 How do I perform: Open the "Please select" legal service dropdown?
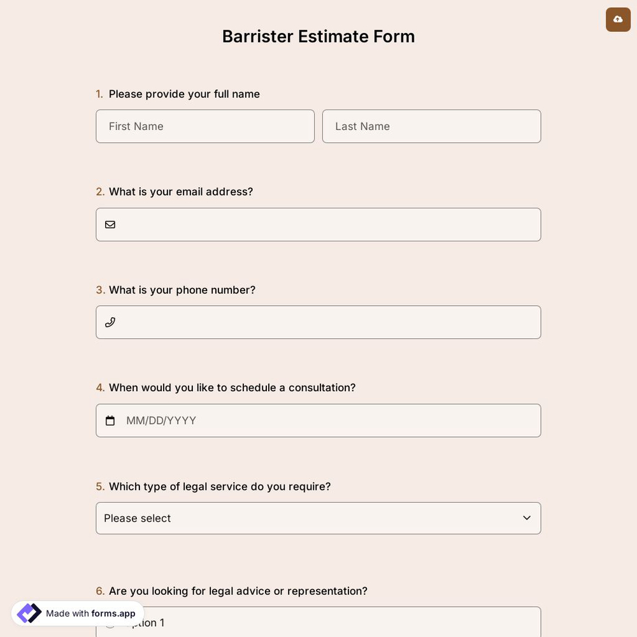(318, 518)
